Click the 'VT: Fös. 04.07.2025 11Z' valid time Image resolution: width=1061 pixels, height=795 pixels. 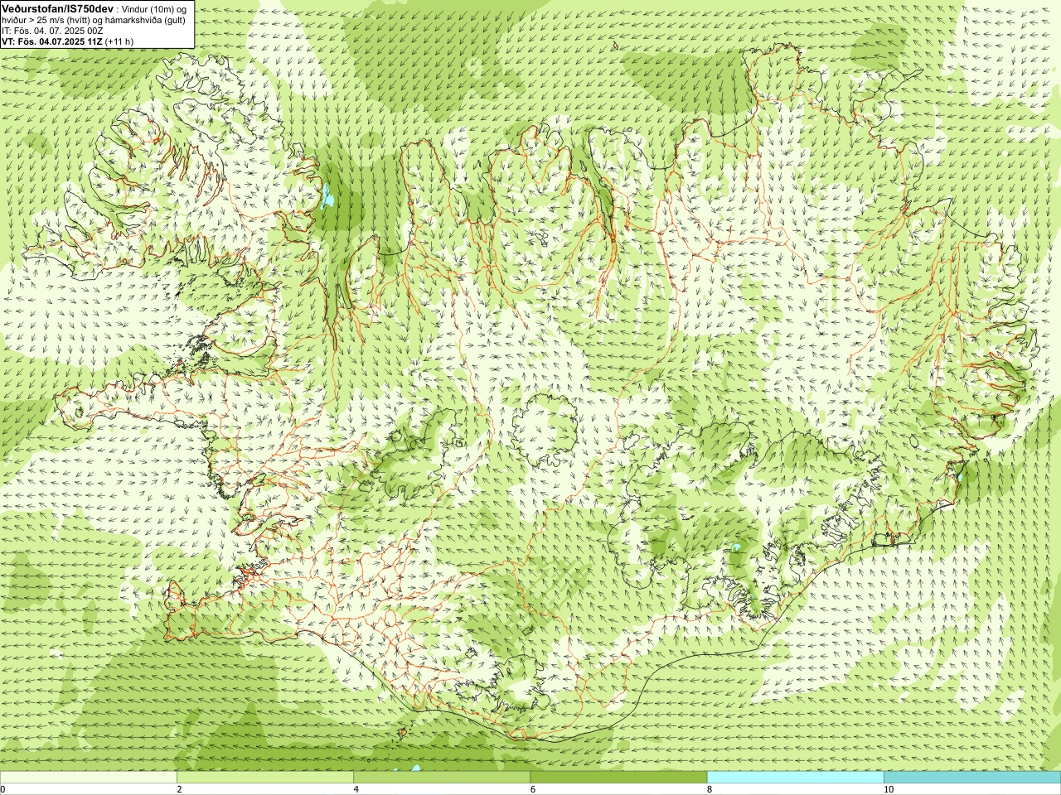(52, 41)
